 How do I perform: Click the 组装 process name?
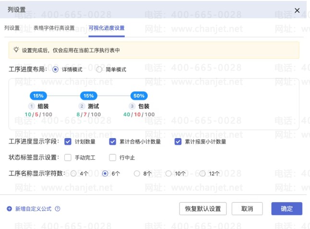43,106
